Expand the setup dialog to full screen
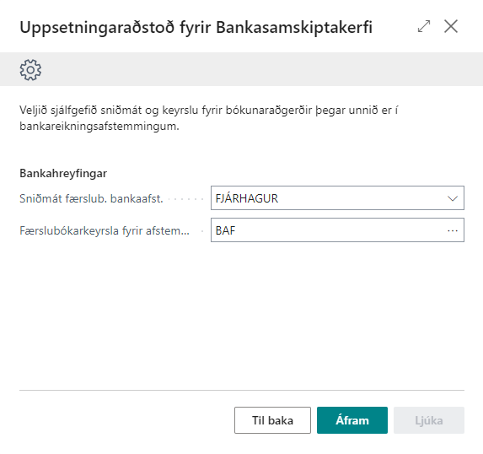The image size is (483, 454). (424, 26)
